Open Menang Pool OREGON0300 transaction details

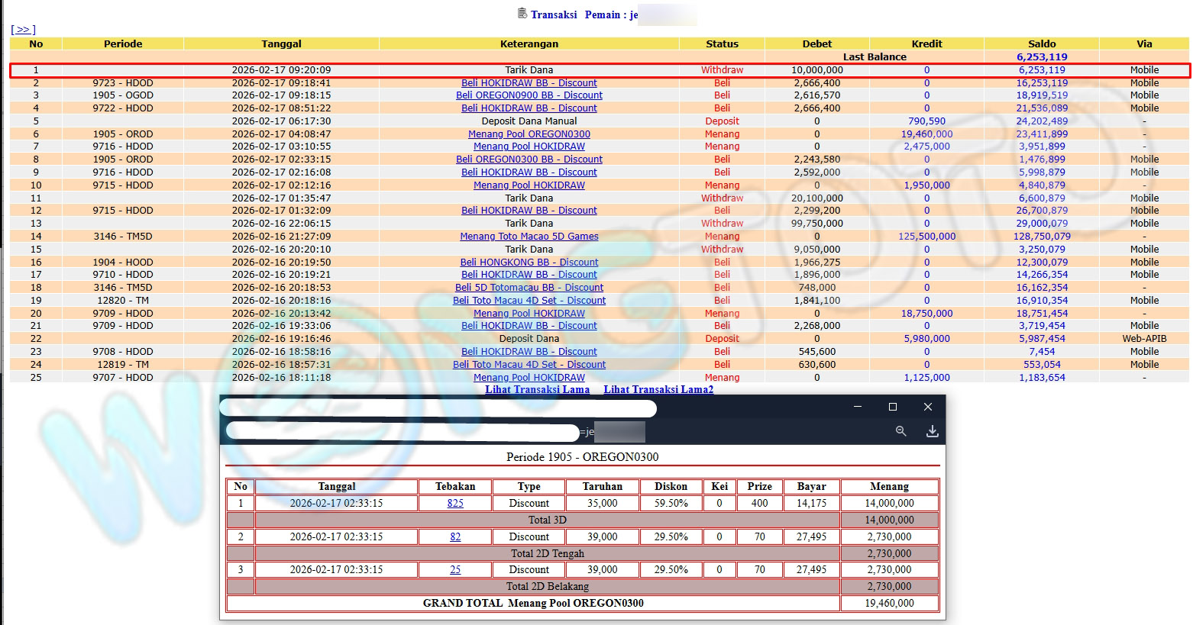tap(529, 134)
